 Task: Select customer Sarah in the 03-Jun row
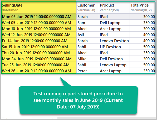pyautogui.click(x=88, y=17)
